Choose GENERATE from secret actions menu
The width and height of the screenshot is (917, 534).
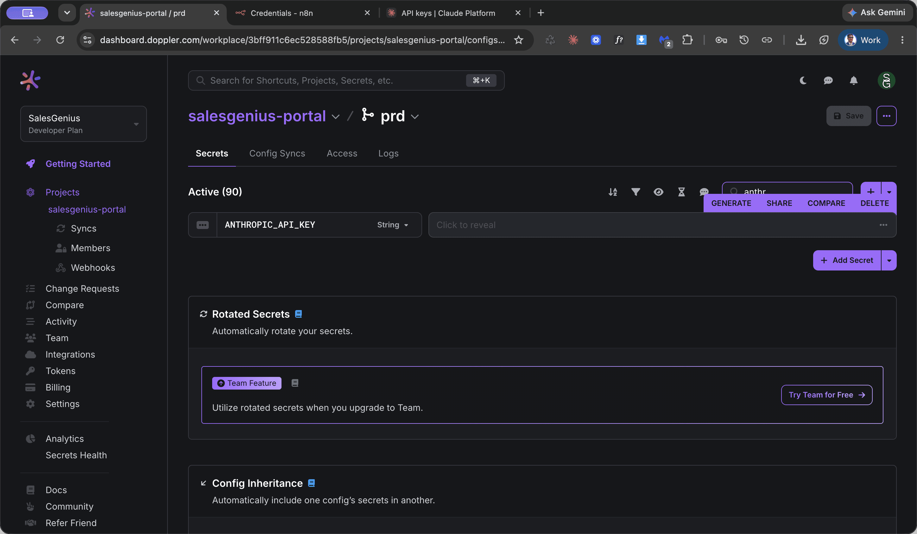[731, 203]
